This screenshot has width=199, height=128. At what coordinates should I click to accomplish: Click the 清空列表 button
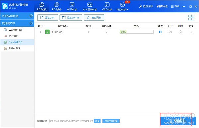point(94,17)
